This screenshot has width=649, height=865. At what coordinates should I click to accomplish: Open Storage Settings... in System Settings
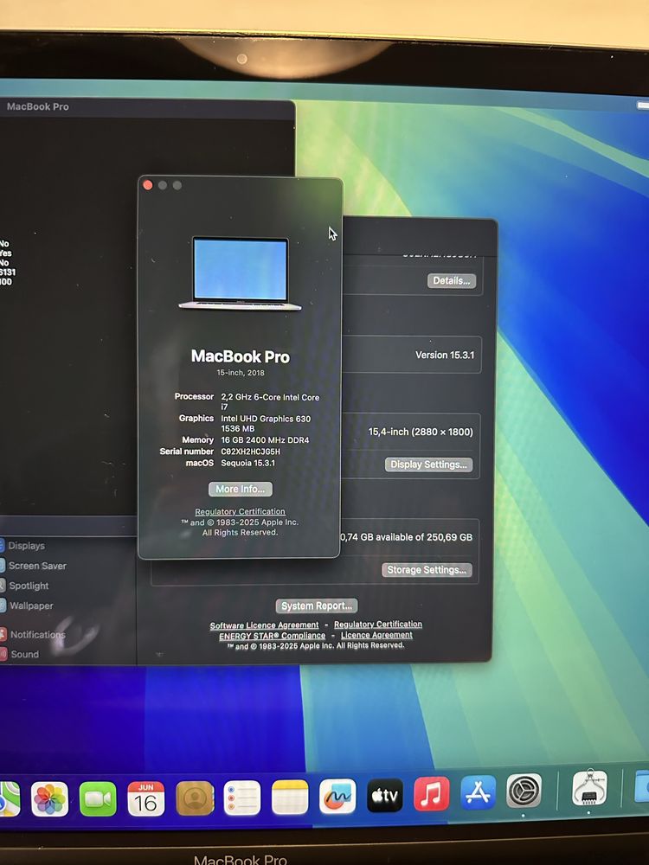pyautogui.click(x=427, y=570)
